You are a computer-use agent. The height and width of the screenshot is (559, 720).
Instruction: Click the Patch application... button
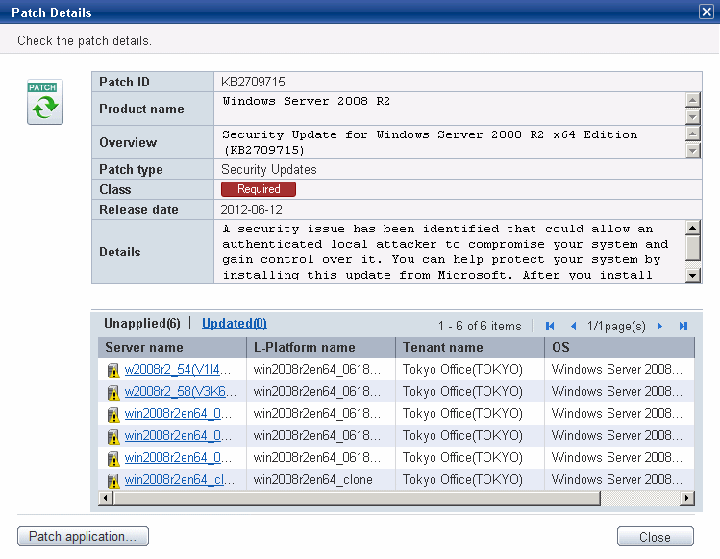click(x=83, y=536)
